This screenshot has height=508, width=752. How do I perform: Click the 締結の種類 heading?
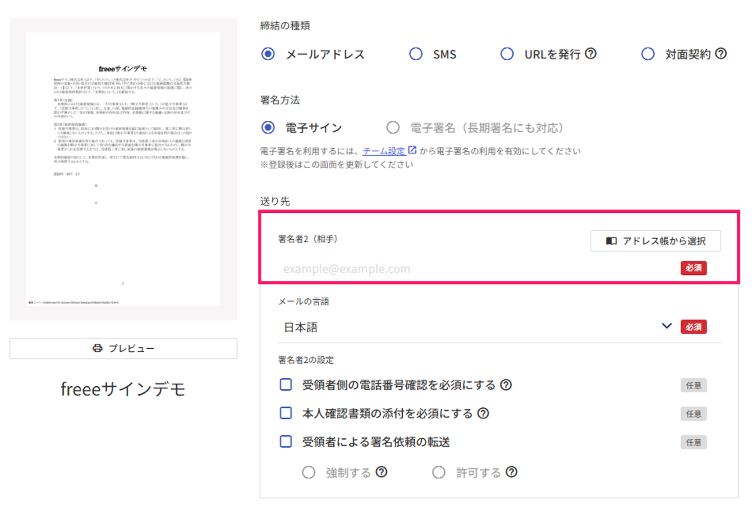[285, 26]
